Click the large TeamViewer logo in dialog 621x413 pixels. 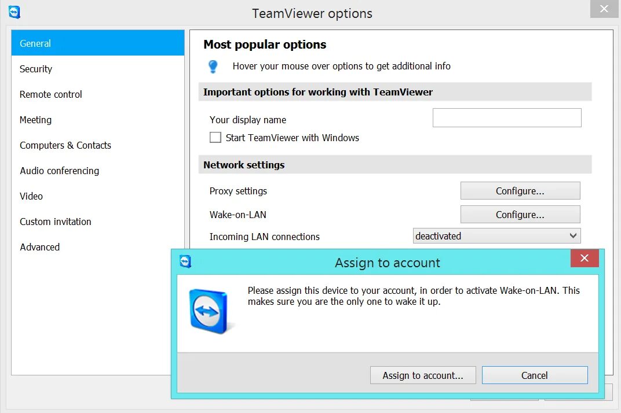tap(209, 311)
